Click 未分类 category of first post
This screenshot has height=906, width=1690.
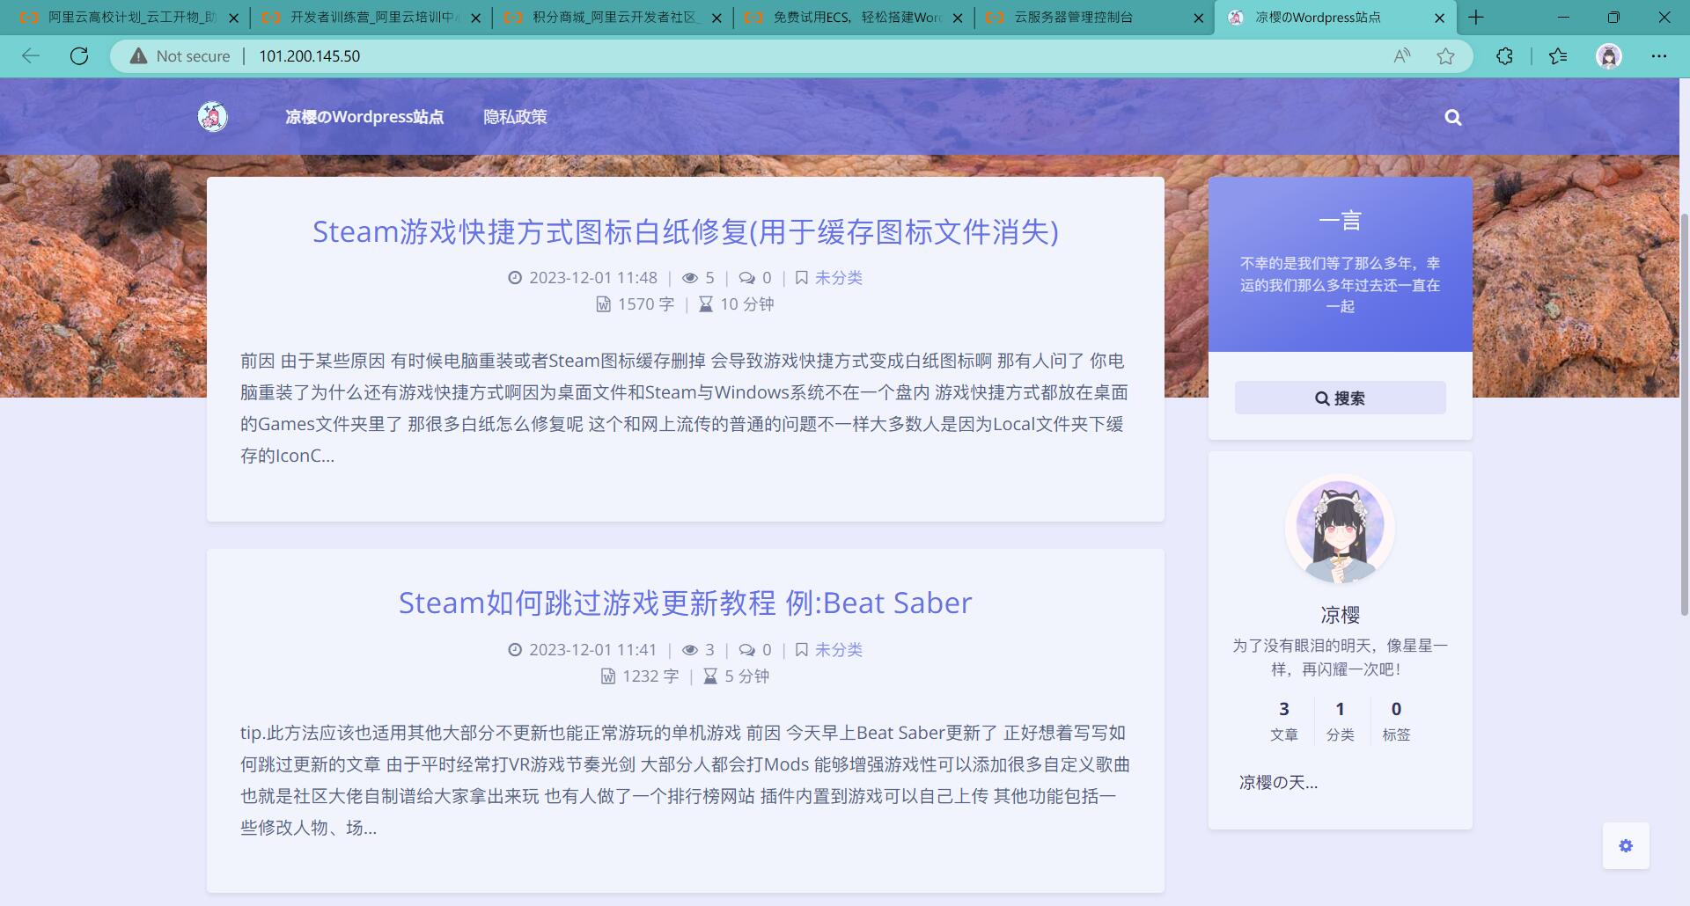838,278
